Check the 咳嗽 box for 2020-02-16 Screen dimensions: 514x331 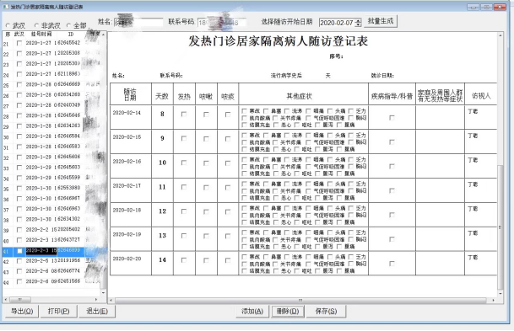coord(206,163)
